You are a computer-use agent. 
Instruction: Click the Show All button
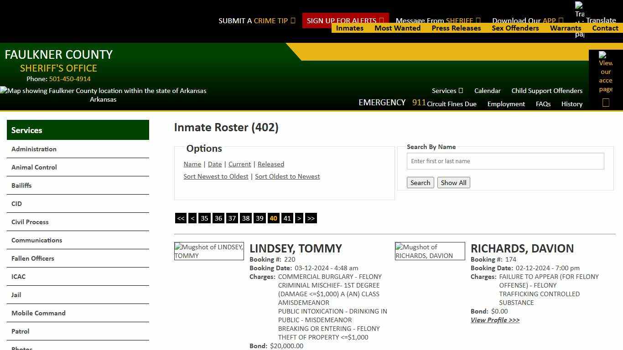(453, 182)
